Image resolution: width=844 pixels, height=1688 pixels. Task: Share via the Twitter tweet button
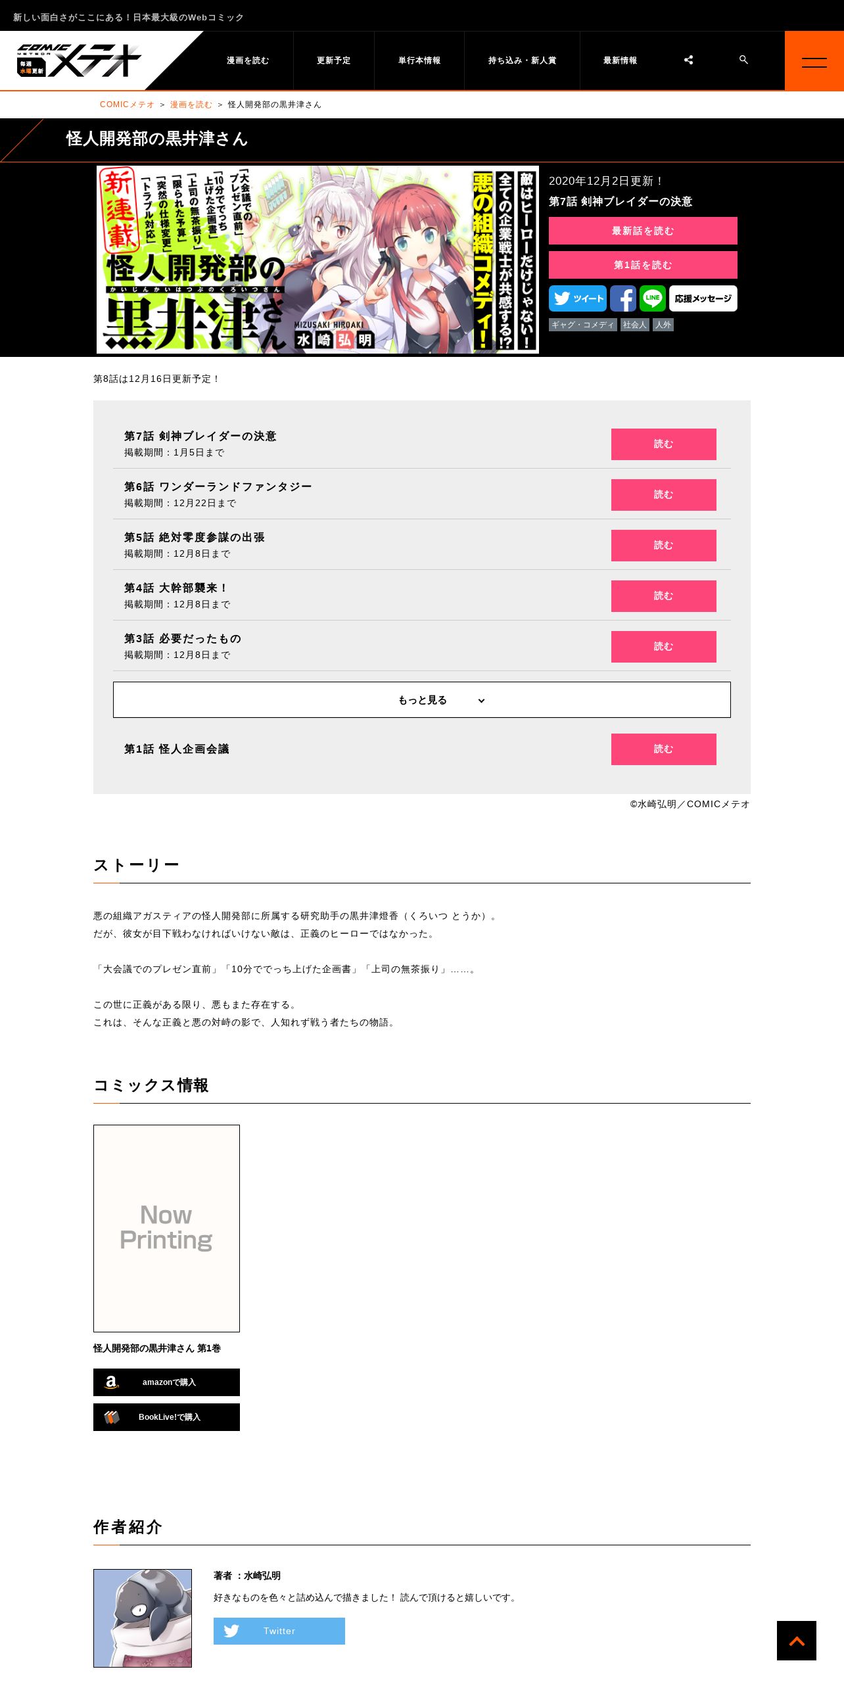[x=578, y=298]
